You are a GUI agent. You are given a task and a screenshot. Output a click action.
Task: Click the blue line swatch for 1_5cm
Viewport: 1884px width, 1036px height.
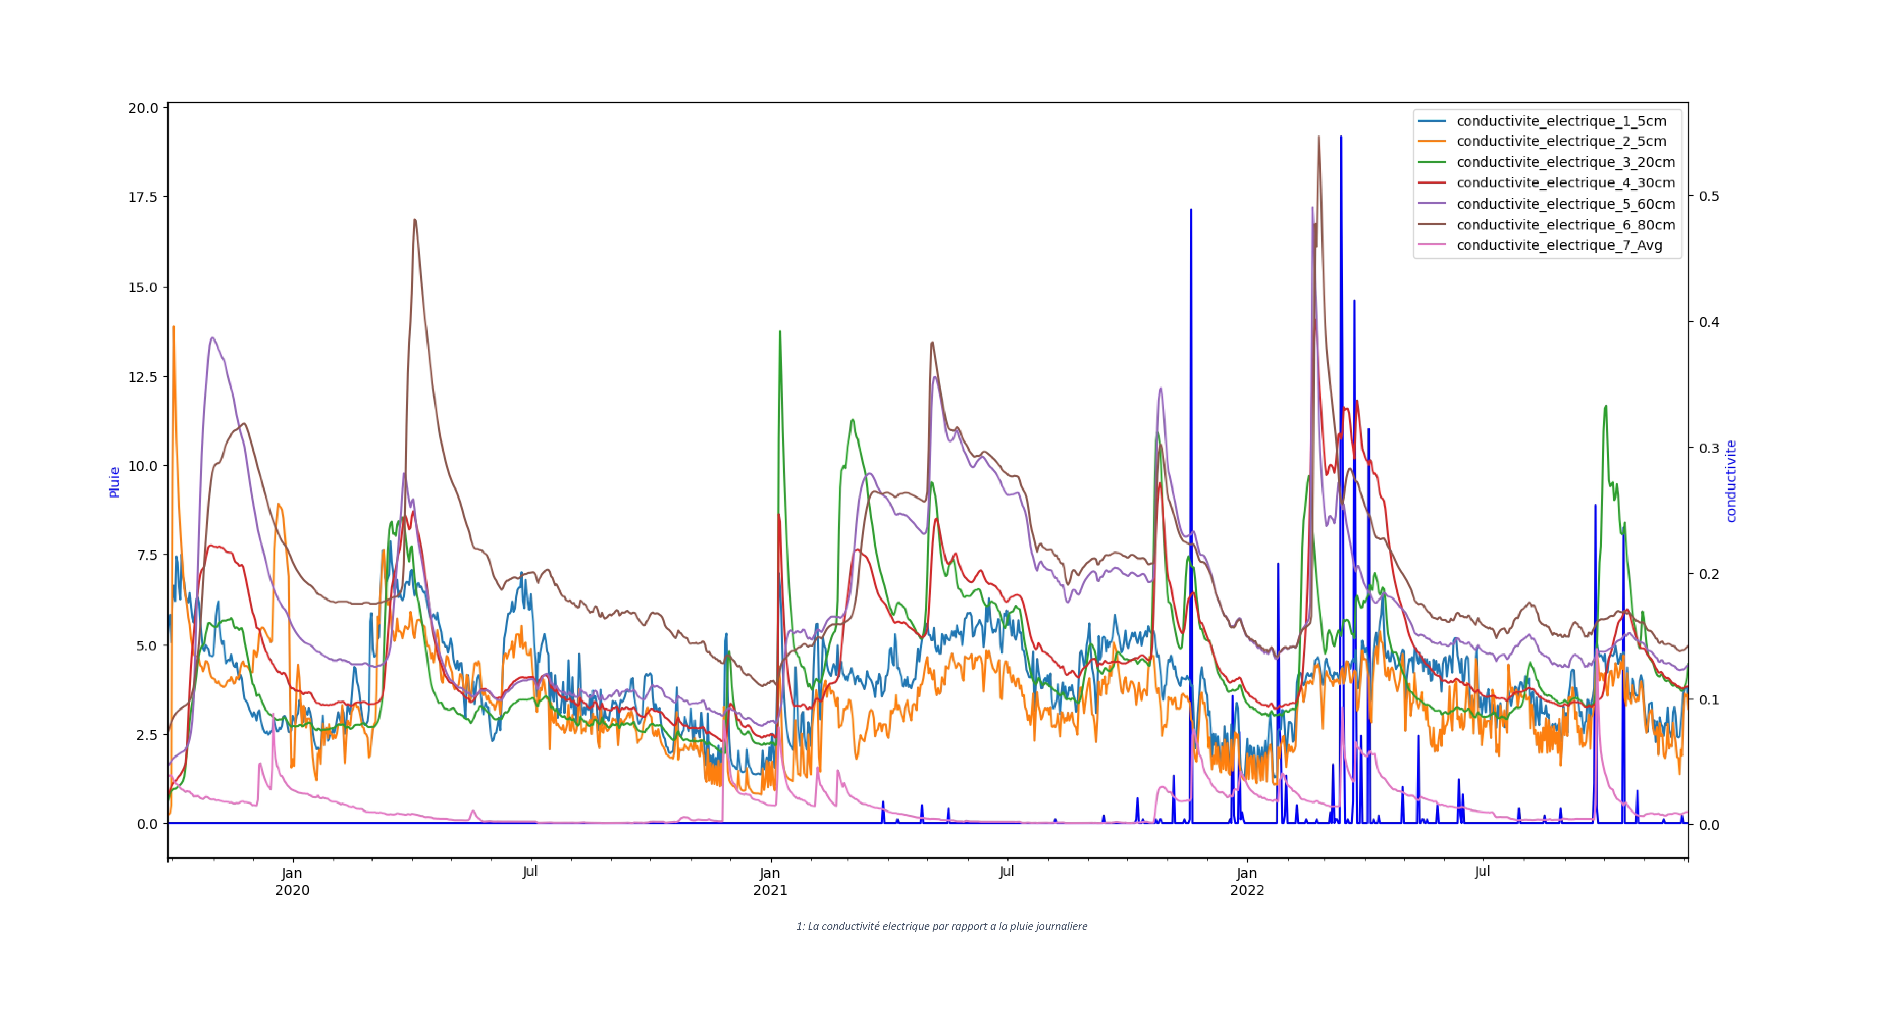[x=1431, y=121]
